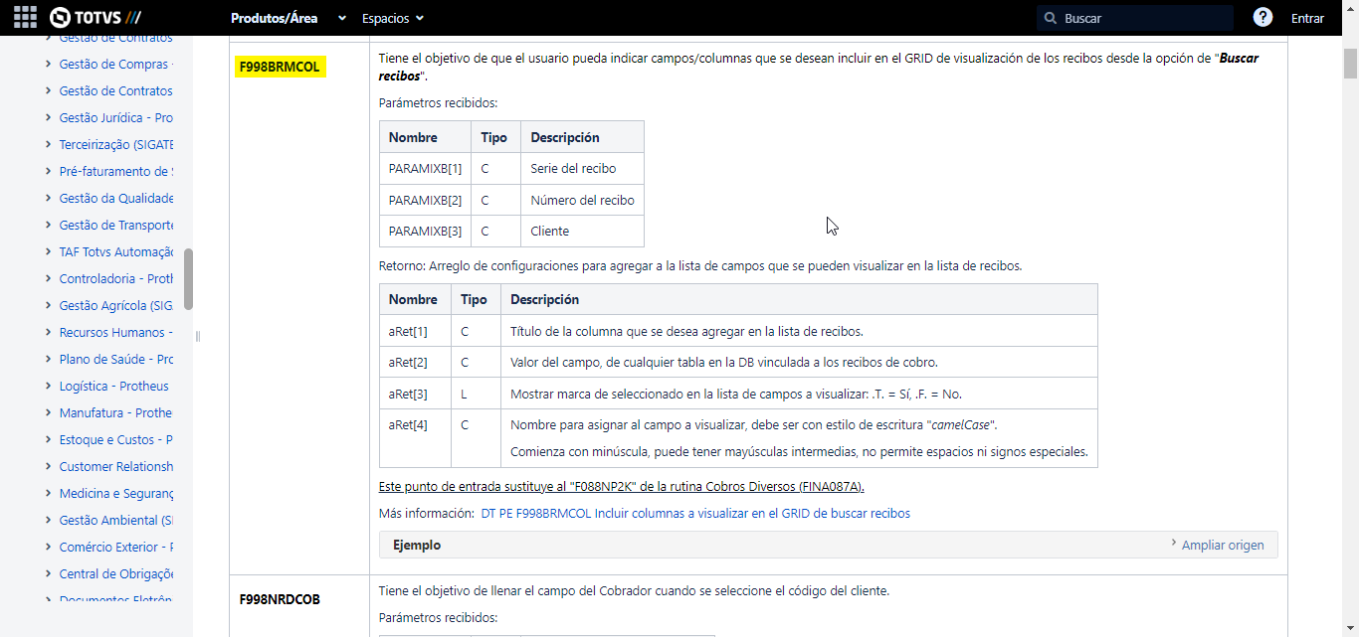Click the page vertical scrollbar thumb
1359x637 pixels.
point(1350,63)
